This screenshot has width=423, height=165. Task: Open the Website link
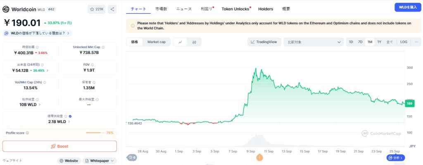[69, 161]
